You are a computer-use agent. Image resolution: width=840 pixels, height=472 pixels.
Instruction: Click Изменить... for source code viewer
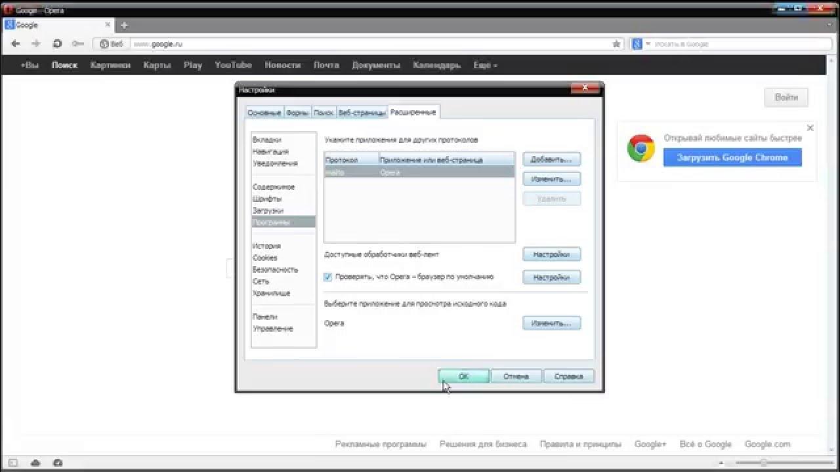click(x=552, y=323)
